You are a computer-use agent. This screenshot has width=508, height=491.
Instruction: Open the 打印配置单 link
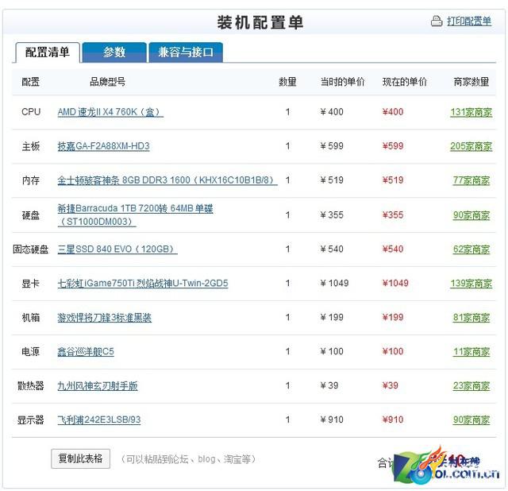pyautogui.click(x=469, y=21)
